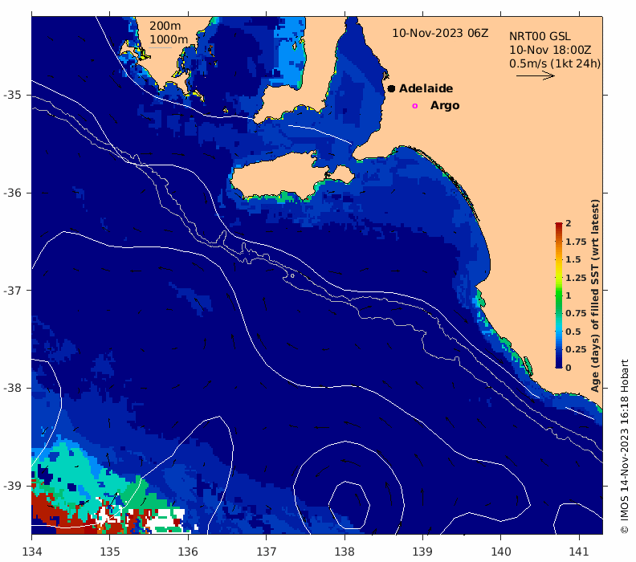This screenshot has height=562, width=636.
Task: Click the 140 longitude axis label
Action: pos(501,552)
